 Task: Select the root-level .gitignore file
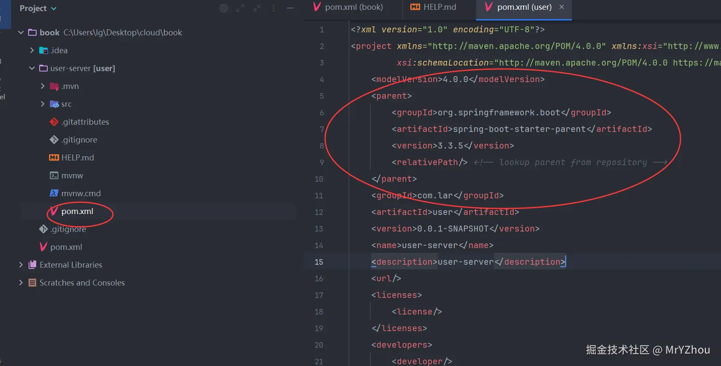click(68, 229)
